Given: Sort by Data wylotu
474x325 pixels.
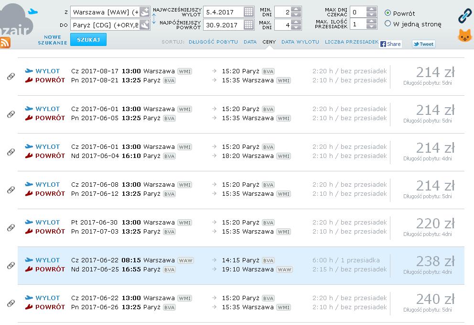Looking at the screenshot, I should point(300,42).
